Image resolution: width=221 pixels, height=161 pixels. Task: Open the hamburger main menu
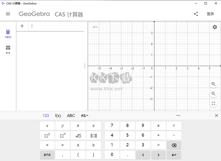(8, 14)
